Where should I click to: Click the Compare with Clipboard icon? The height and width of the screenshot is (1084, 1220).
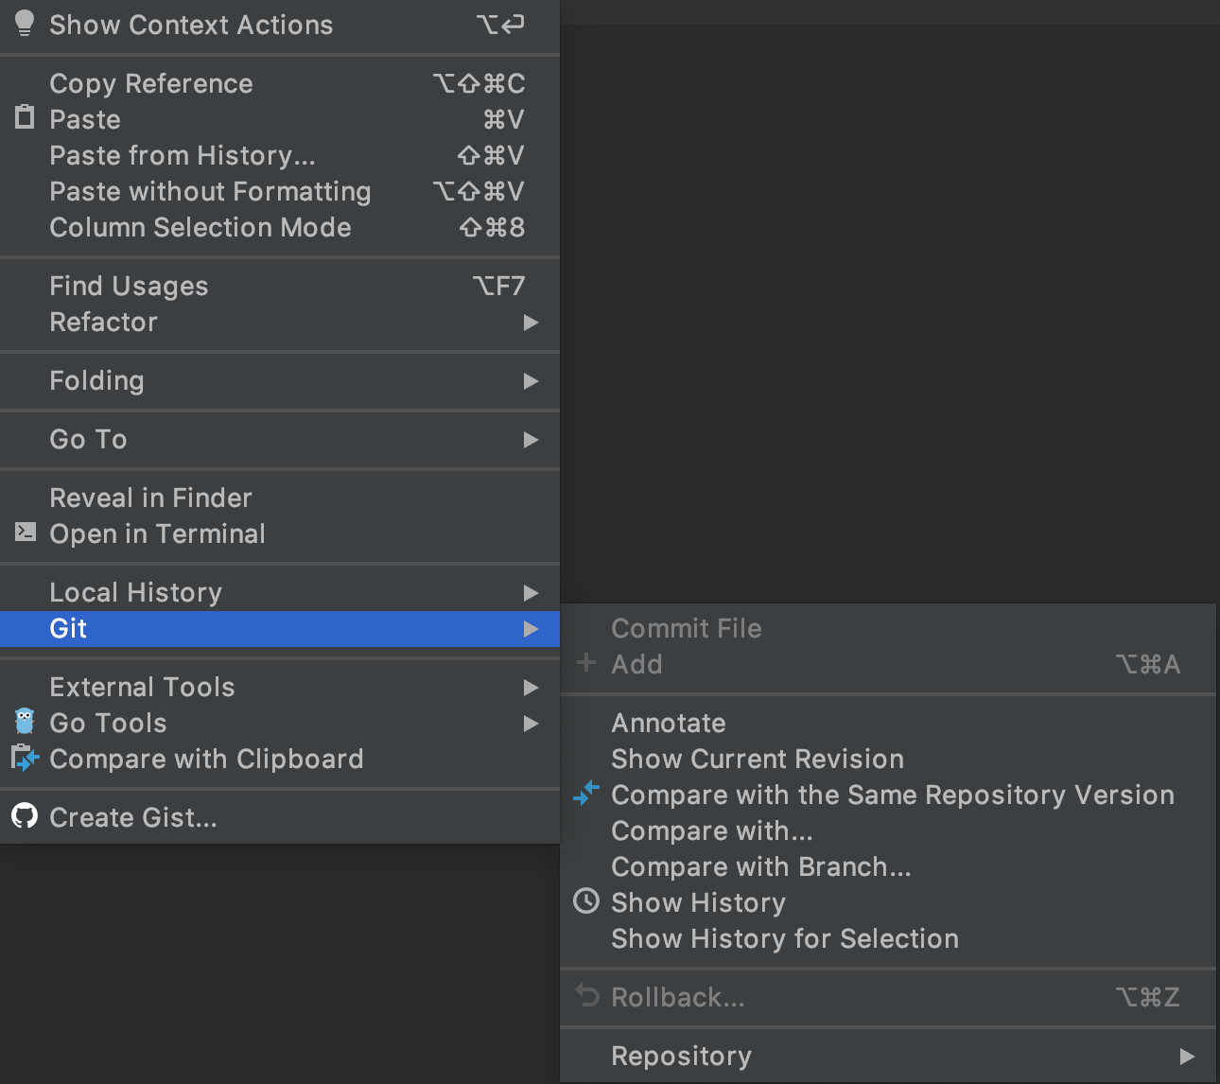[25, 758]
